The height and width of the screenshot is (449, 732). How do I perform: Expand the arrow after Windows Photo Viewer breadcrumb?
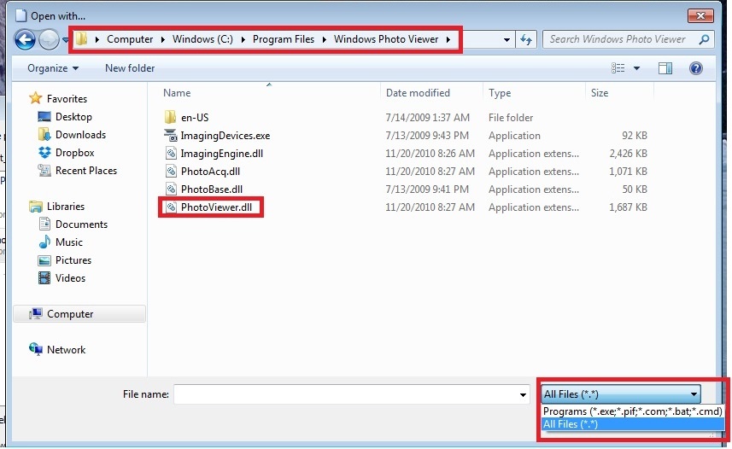tap(448, 39)
